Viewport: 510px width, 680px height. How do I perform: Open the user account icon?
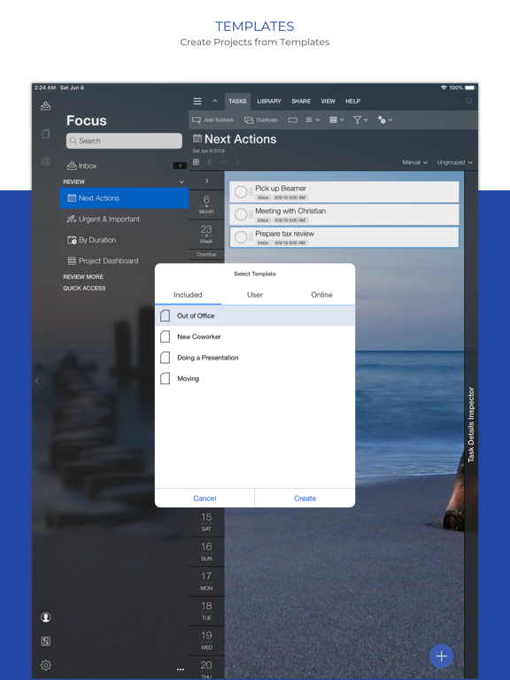45,617
